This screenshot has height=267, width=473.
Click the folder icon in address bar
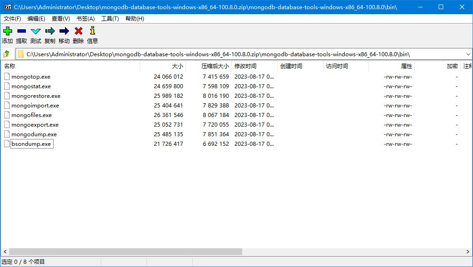tap(21, 54)
